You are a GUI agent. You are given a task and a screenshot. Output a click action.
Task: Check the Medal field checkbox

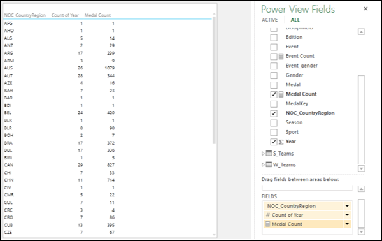pyautogui.click(x=274, y=85)
